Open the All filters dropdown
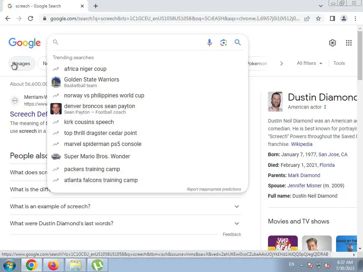Screen dimensions: 363x272 [x=309, y=63]
